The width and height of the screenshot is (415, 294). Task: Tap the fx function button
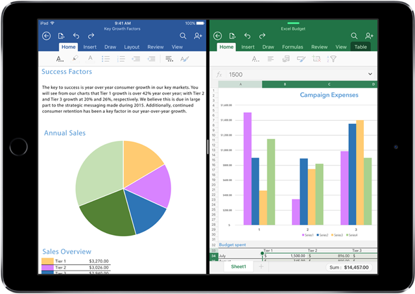(x=219, y=75)
